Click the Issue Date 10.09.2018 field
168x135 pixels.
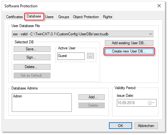pyautogui.click(x=137, y=103)
